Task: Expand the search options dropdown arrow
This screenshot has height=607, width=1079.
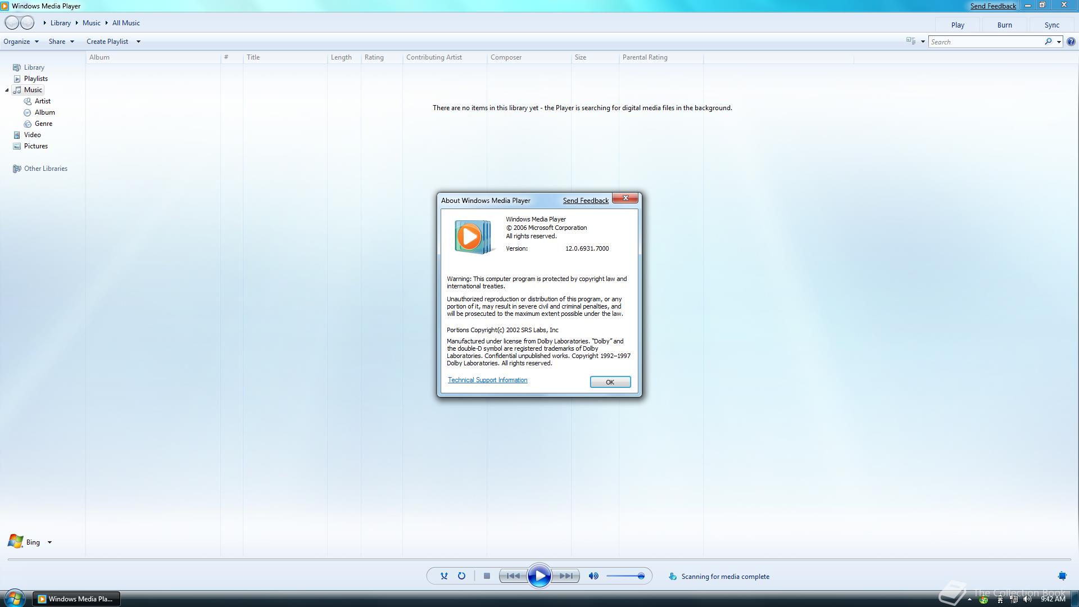Action: [x=1059, y=42]
